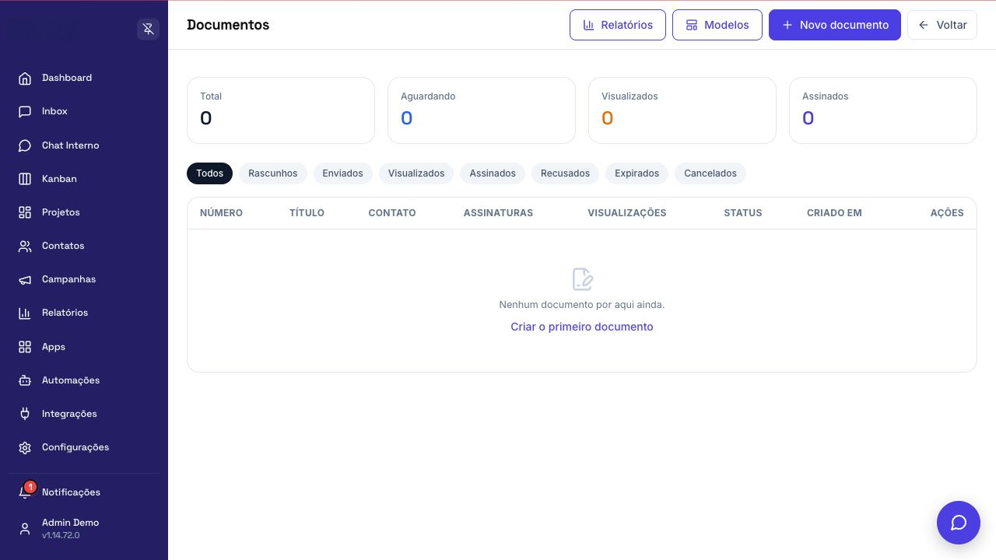Create a Novo documento
Screen dimensions: 996x560
pos(835,25)
